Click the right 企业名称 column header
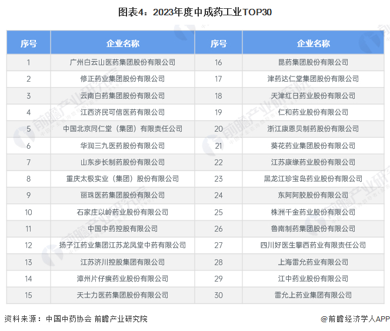Image resolution: width=390 pixels, height=331 pixels. pos(313,42)
